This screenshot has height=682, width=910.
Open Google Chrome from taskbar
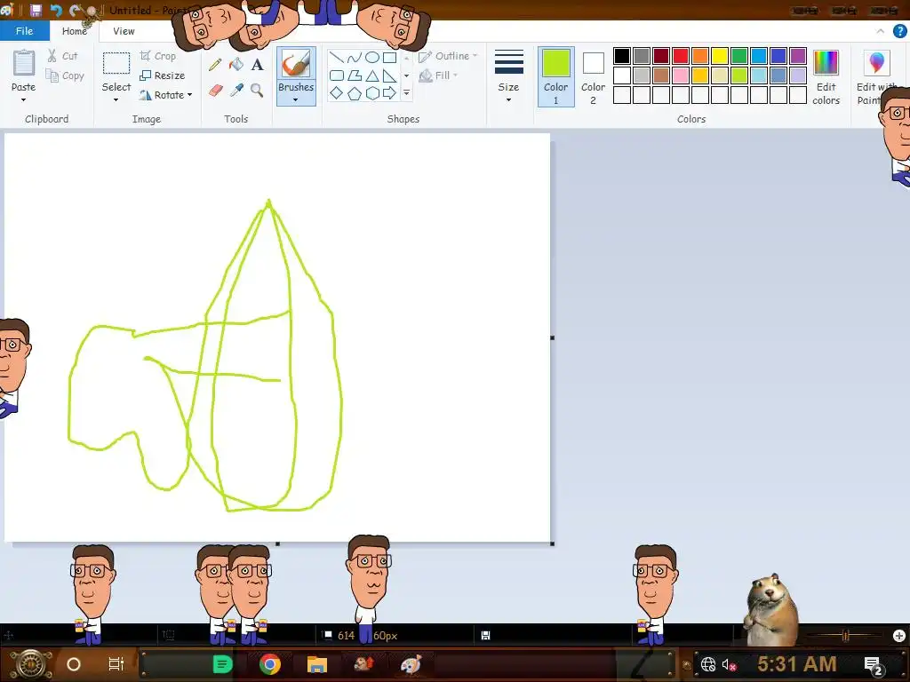pyautogui.click(x=270, y=664)
